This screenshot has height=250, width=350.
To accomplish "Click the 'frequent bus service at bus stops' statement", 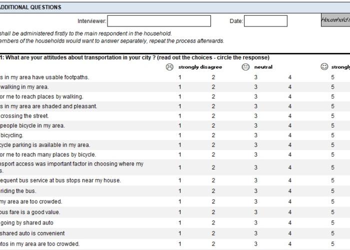I will 60,180.
